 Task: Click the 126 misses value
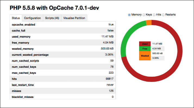click(x=111, y=91)
